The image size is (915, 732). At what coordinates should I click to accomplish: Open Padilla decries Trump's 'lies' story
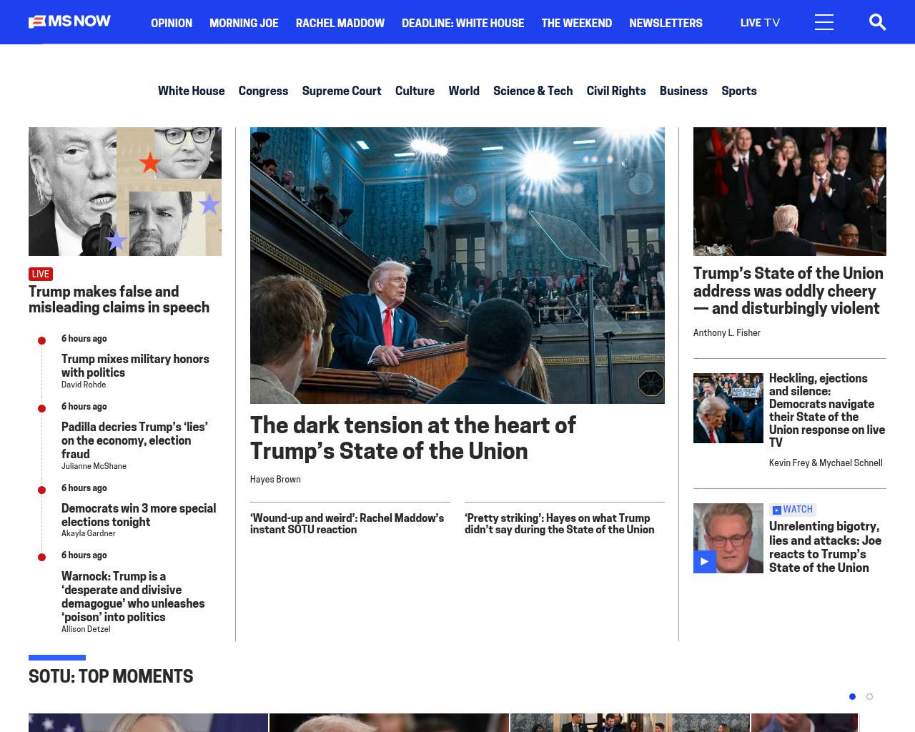tap(134, 440)
